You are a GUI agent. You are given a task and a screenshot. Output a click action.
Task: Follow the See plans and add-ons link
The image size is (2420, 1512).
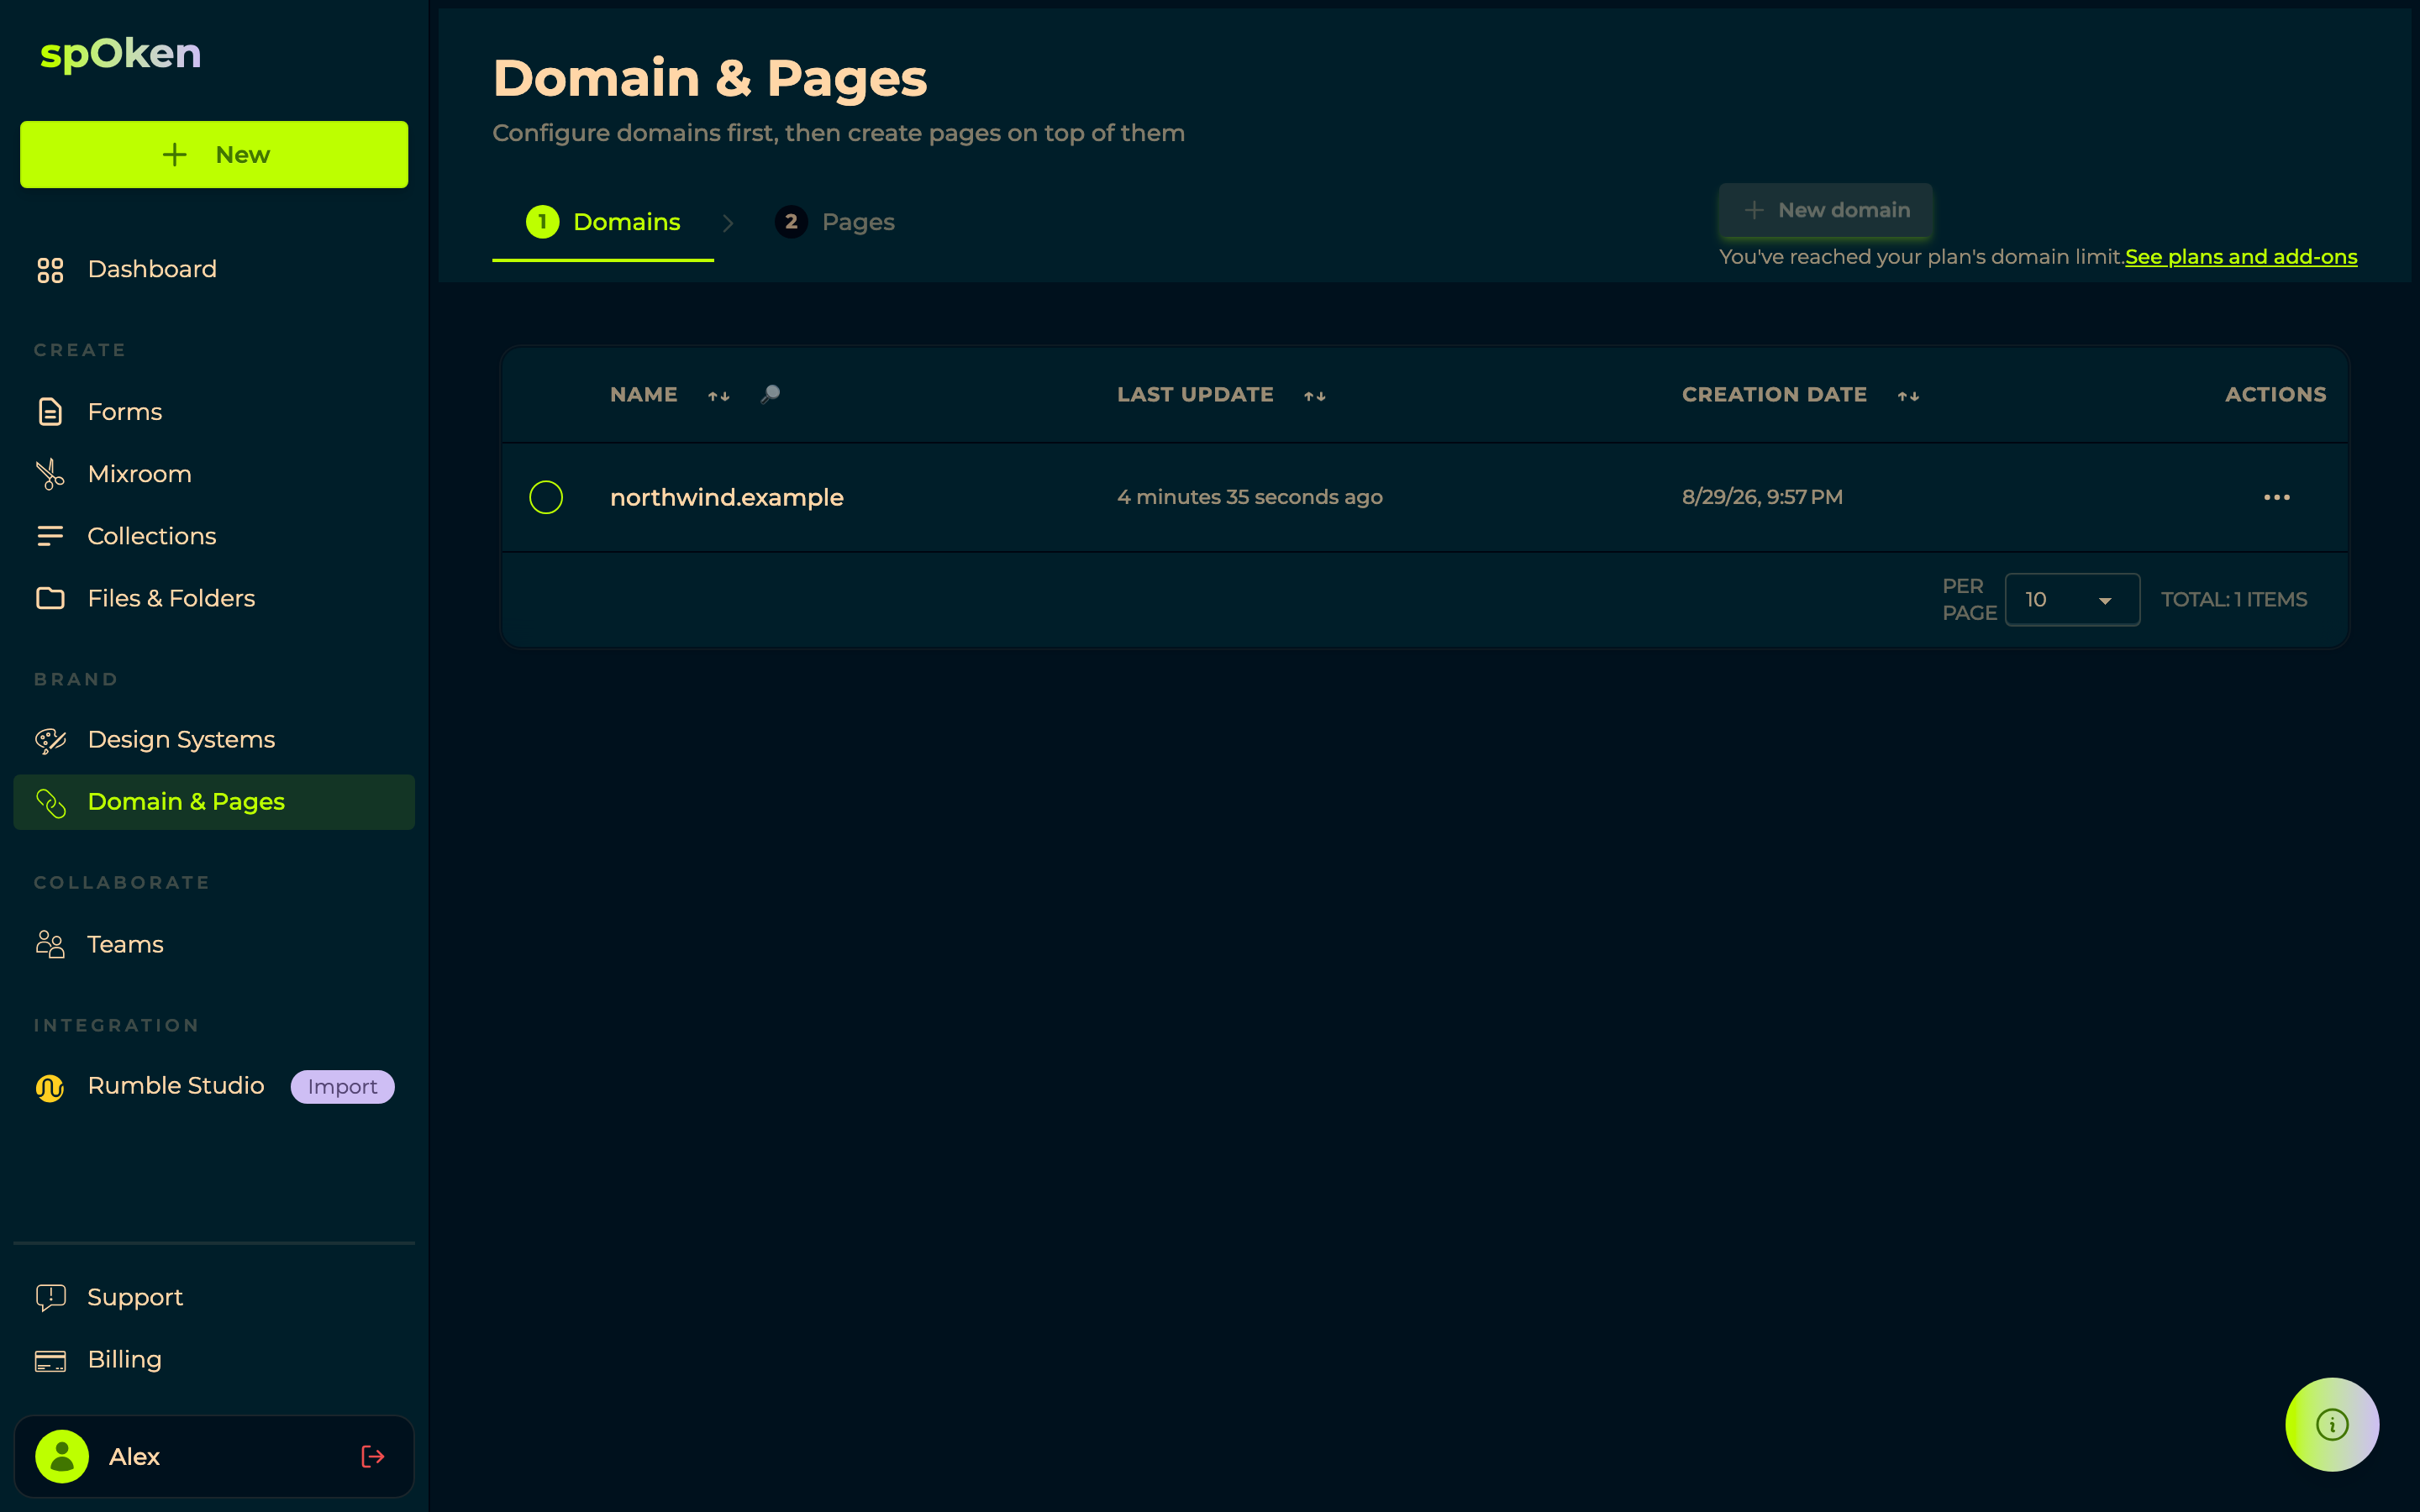pos(2241,257)
